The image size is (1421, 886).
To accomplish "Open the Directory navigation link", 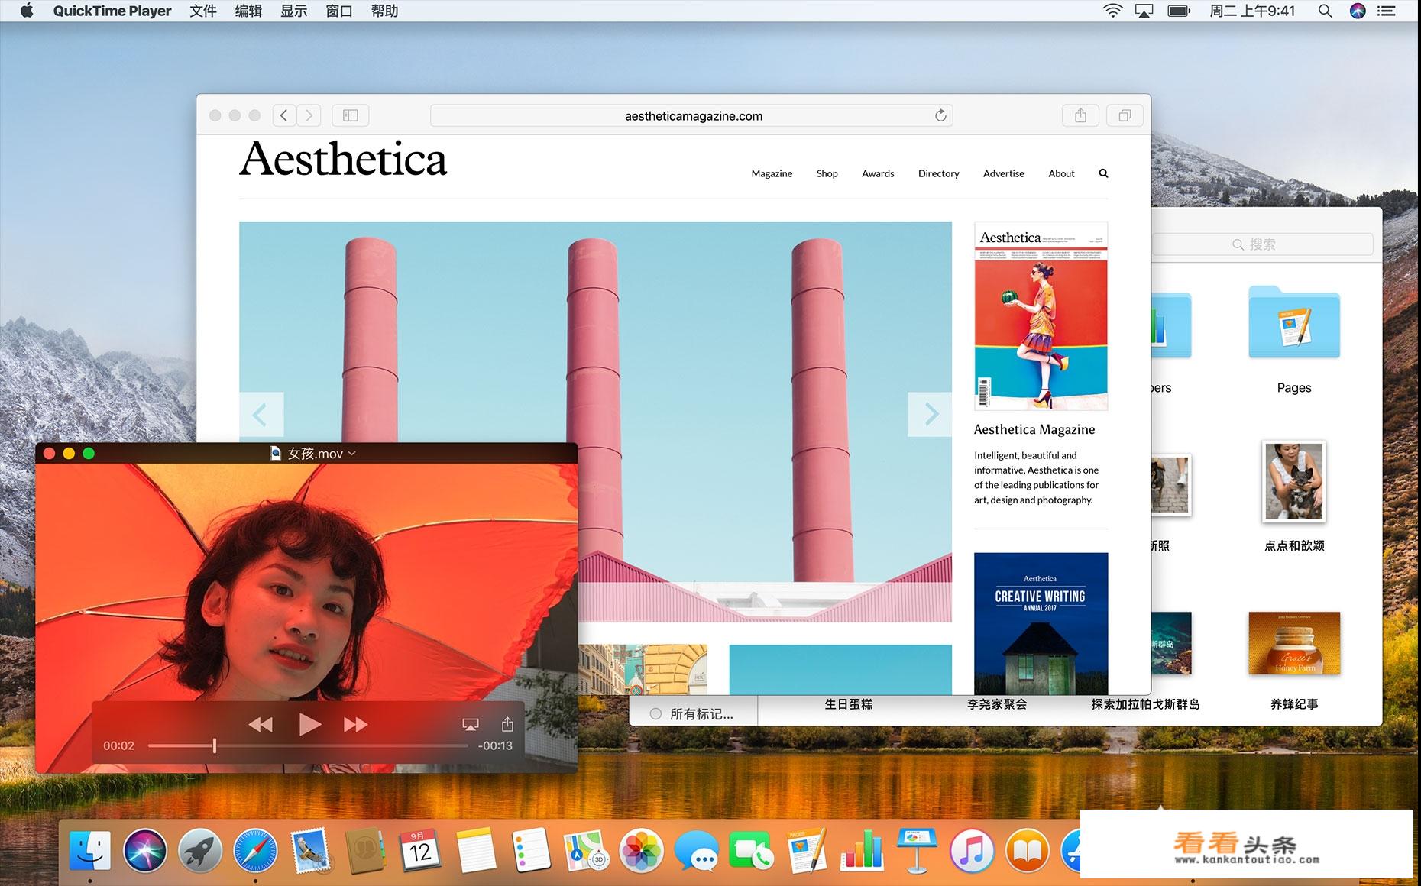I will [x=938, y=173].
